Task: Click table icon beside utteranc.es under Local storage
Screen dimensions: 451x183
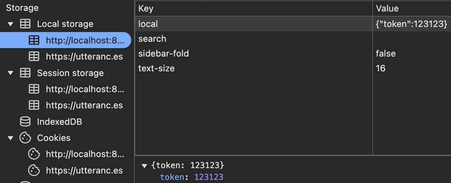Action: [x=34, y=57]
